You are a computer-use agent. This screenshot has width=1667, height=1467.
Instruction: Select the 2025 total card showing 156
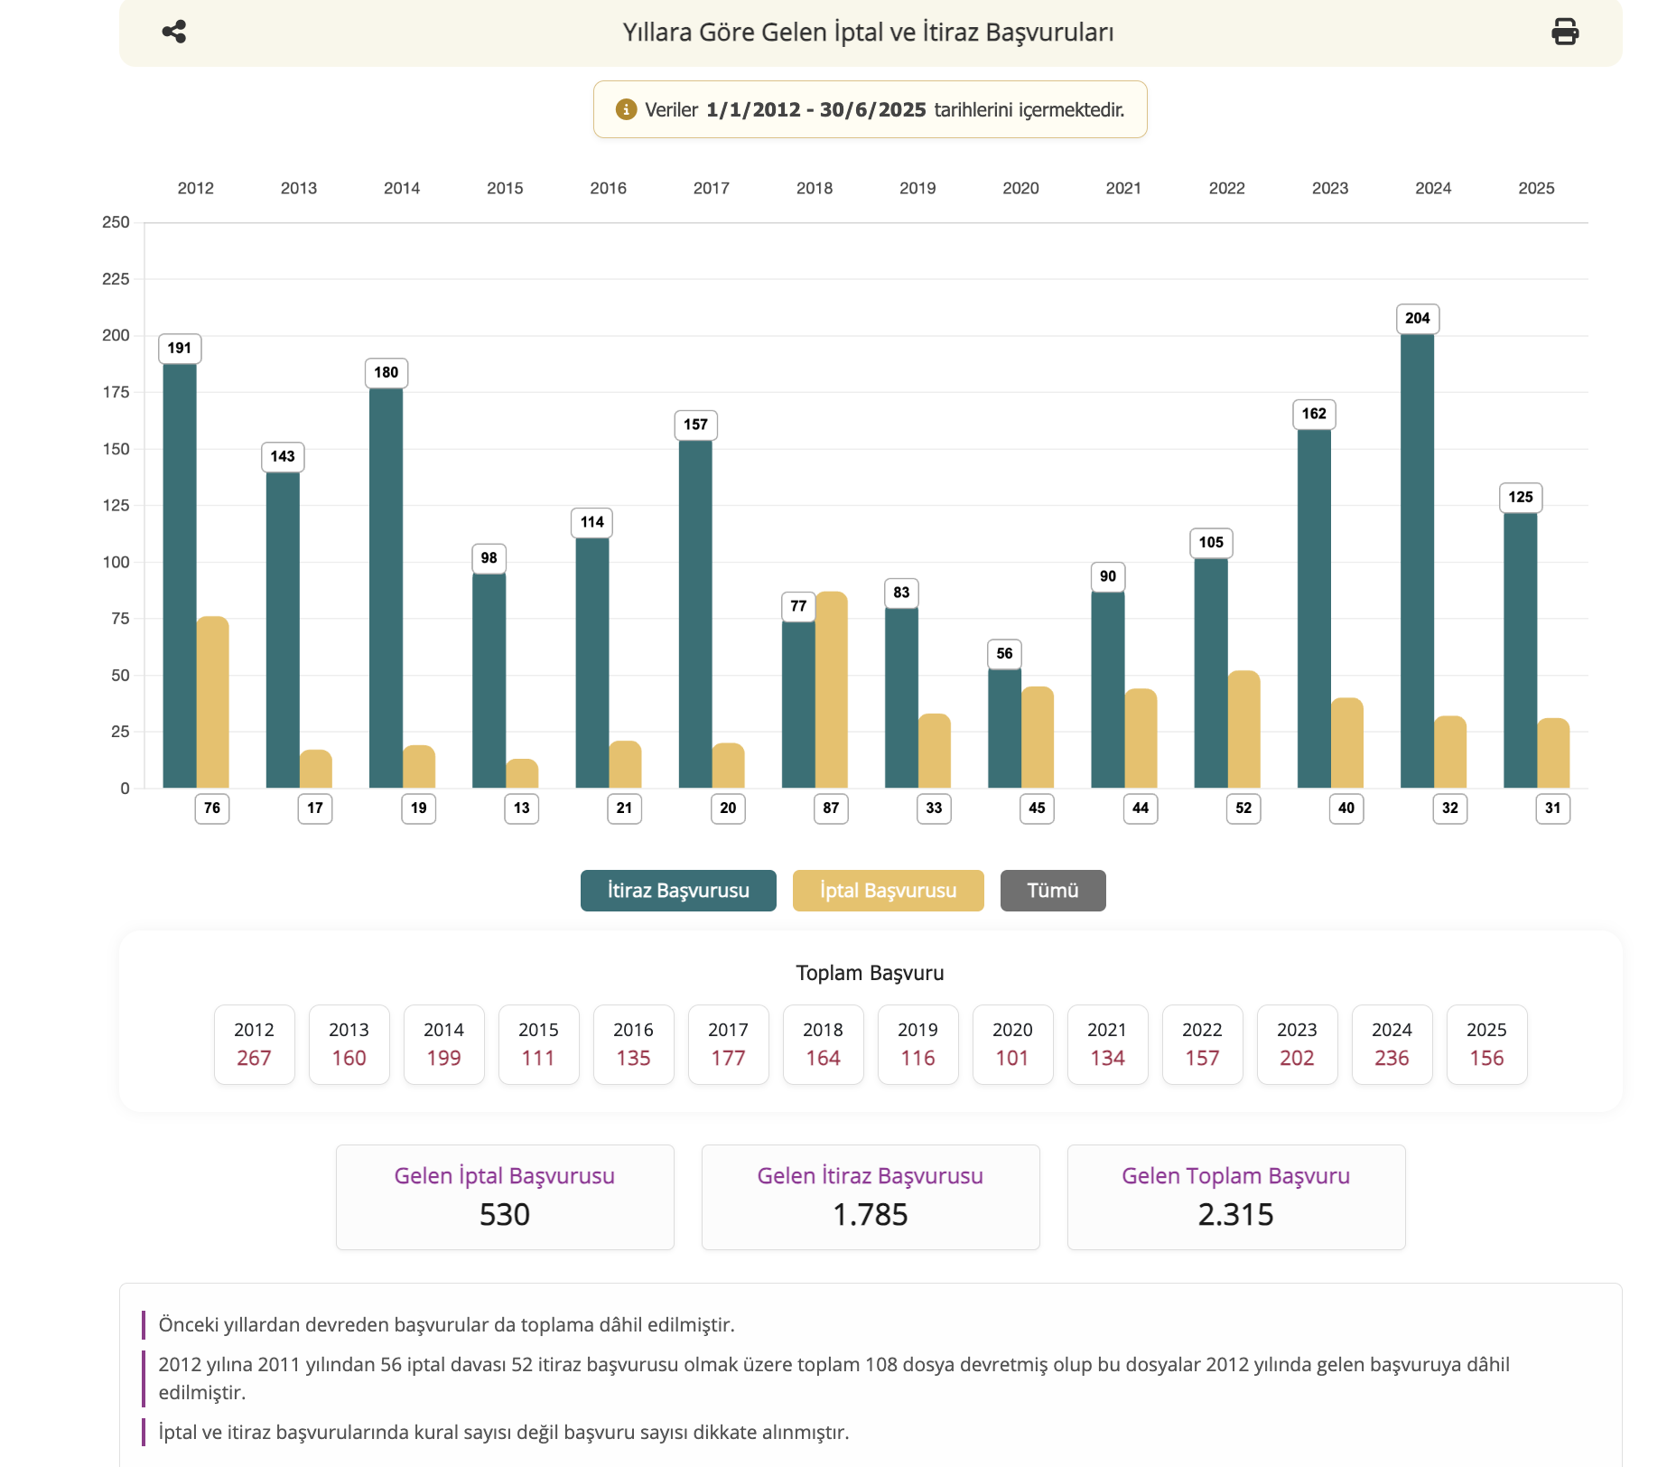point(1485,1044)
